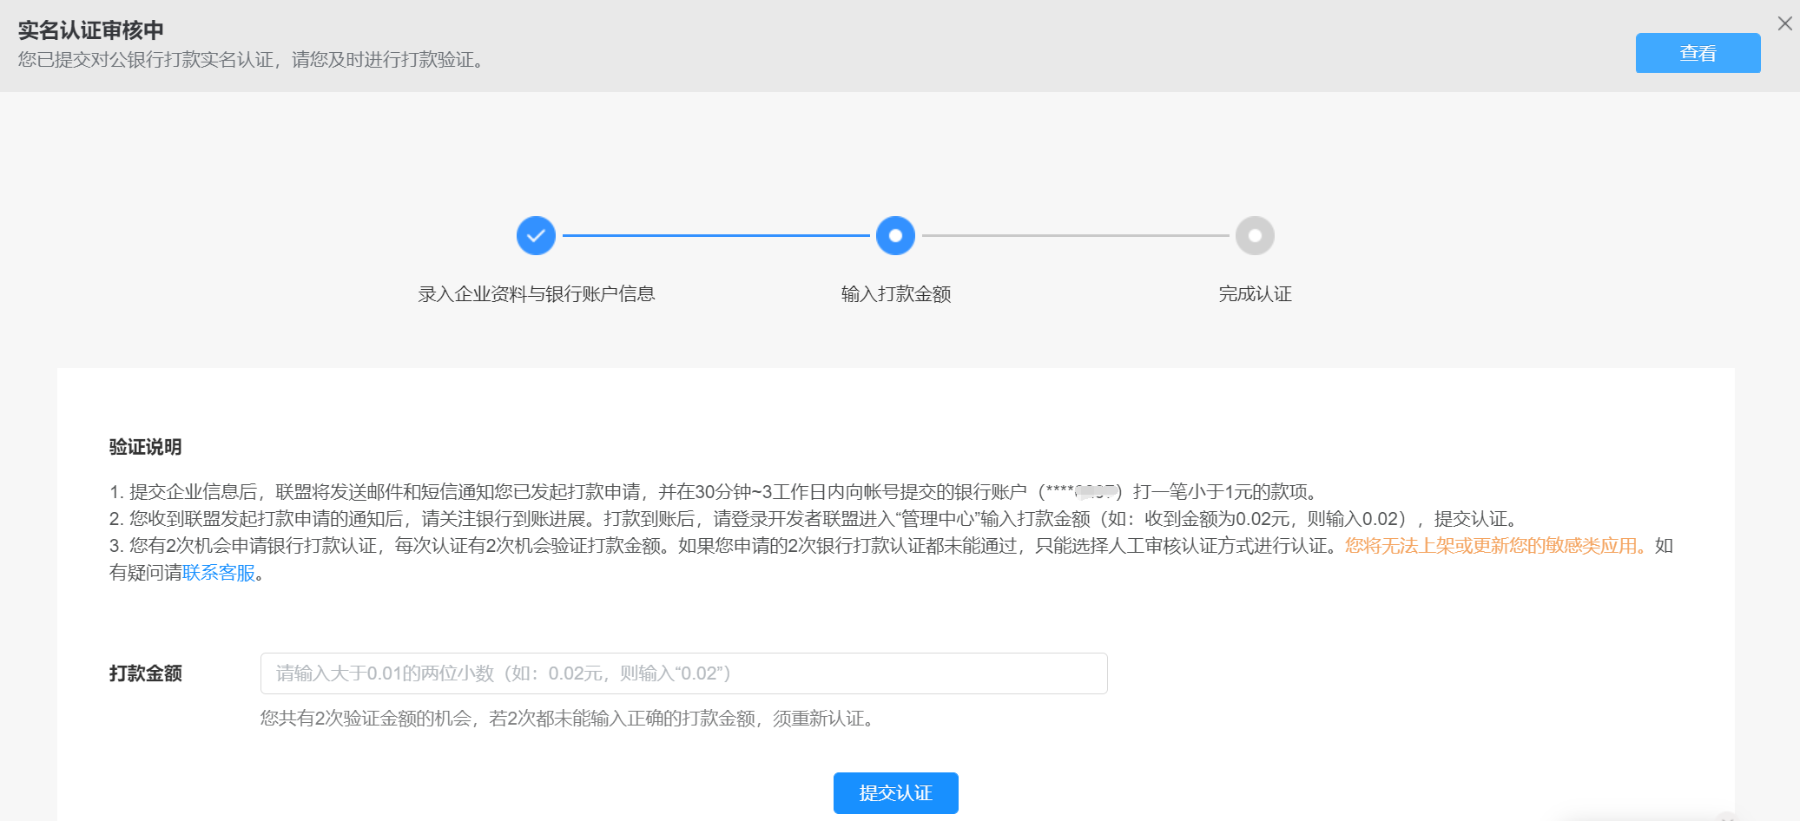
Task: Click the 验证说明 heading
Action: click(145, 447)
